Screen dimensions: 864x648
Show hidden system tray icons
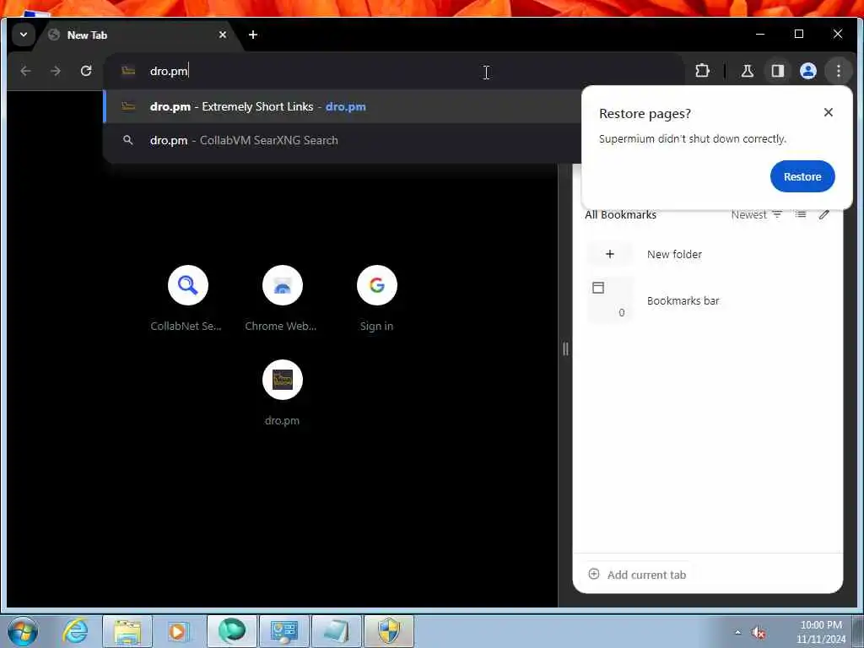pos(737,632)
